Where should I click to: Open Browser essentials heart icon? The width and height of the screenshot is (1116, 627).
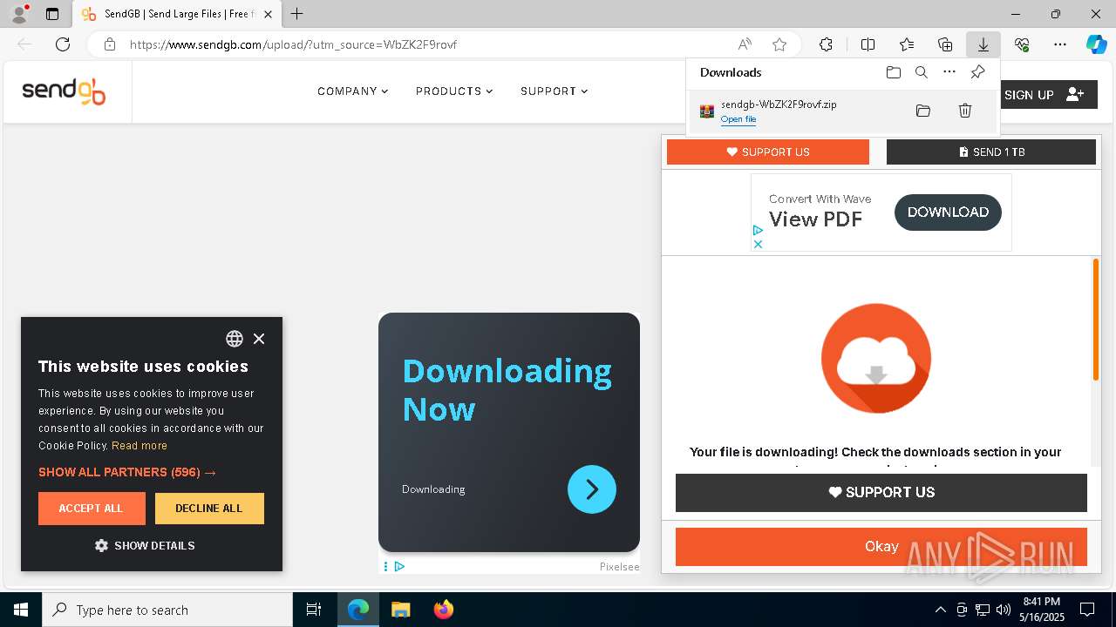click(x=1022, y=44)
